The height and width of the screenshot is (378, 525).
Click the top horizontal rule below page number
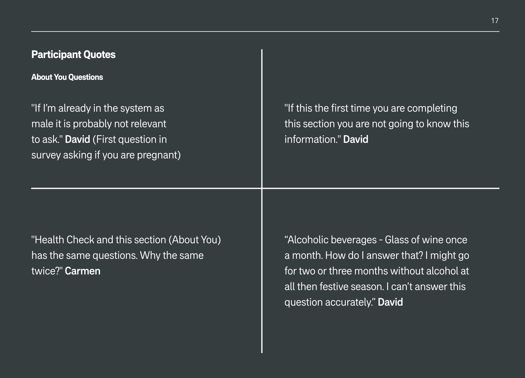(x=265, y=31)
